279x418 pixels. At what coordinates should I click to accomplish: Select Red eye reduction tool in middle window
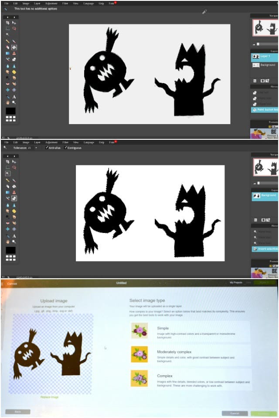pos(7,223)
